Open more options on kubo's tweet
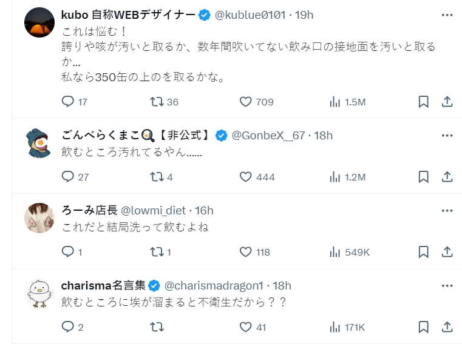 (447, 15)
